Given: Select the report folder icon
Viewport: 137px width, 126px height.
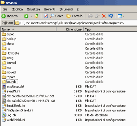Looking at the screenshot, I should tap(4, 77).
